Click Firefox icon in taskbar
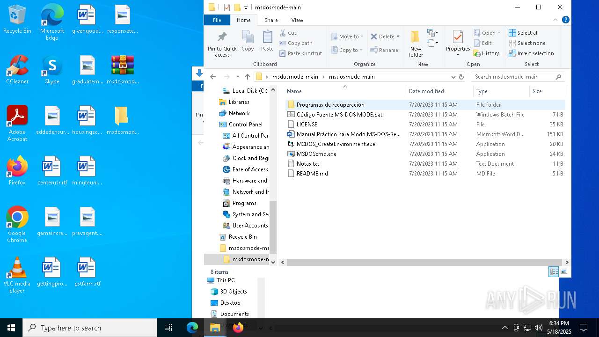The image size is (599, 337). click(238, 328)
